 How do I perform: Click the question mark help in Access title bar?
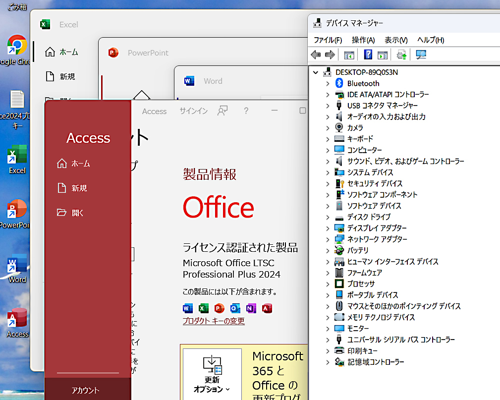pos(246,111)
